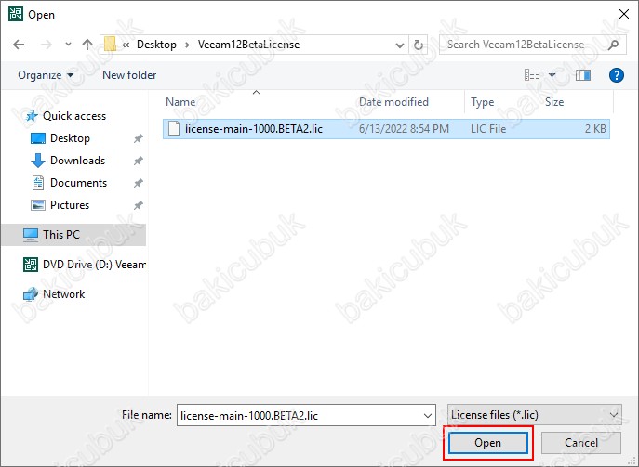Click the pin icon next to Documents

139,183
